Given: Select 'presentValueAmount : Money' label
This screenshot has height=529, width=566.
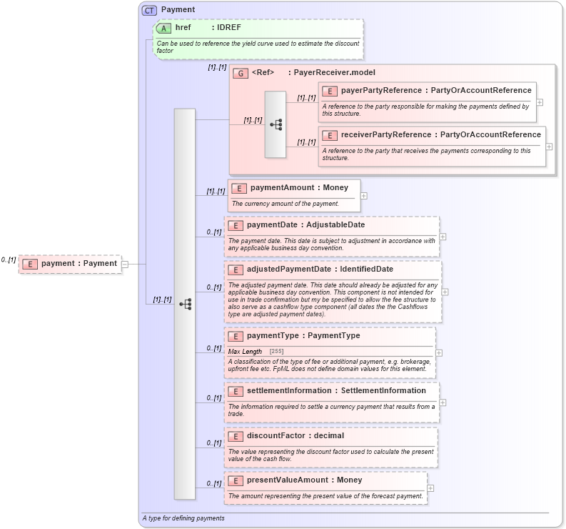Looking at the screenshot, I should pyautogui.click(x=304, y=480).
